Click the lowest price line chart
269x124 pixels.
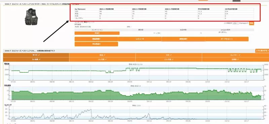(x=137, y=73)
